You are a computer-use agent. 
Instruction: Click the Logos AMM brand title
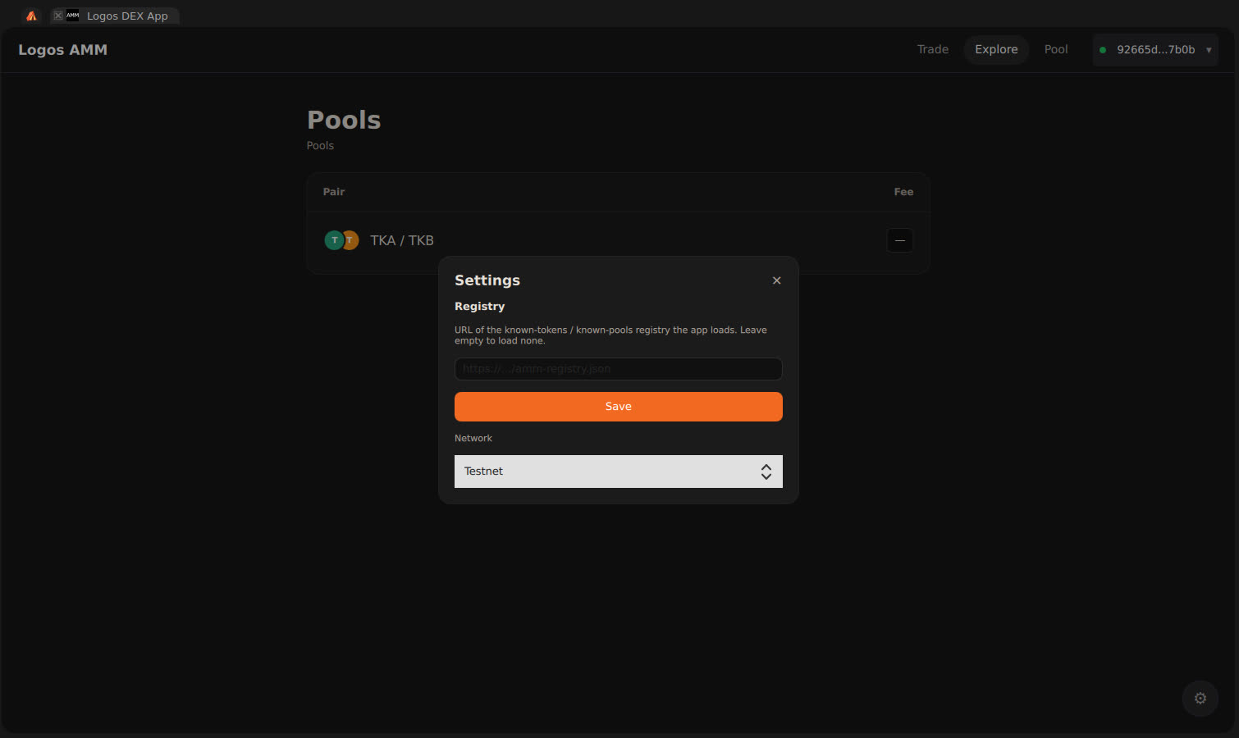click(63, 50)
